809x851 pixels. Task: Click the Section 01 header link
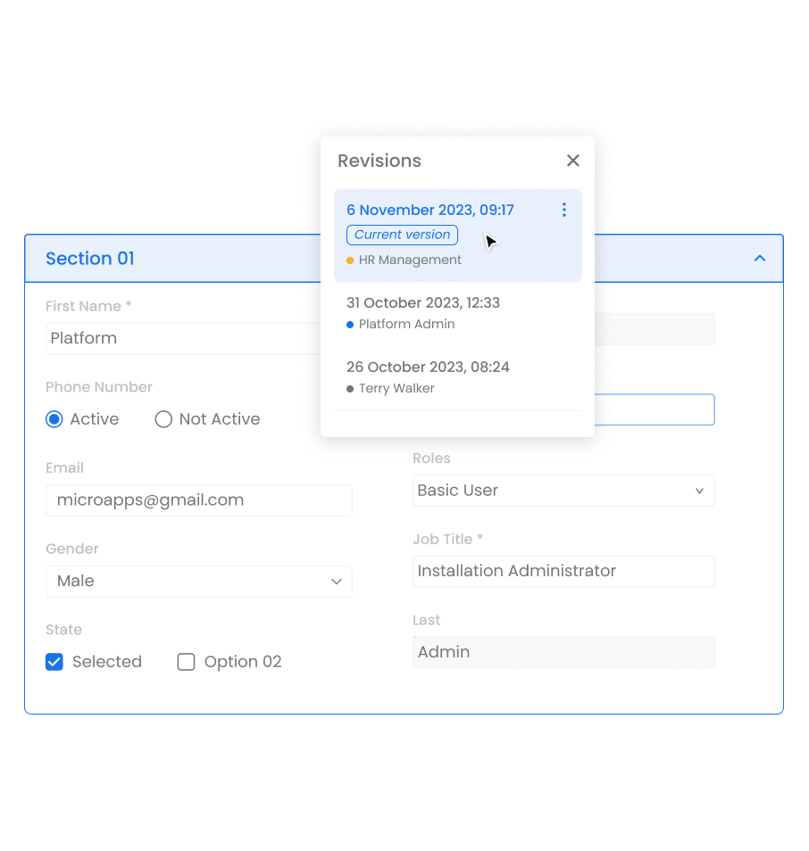[90, 258]
